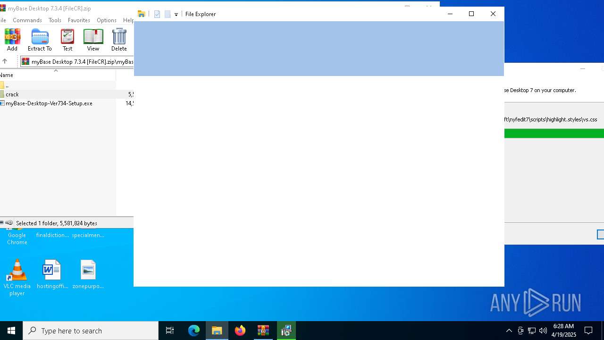Show hidden system tray icons
This screenshot has width=604, height=340.
pos(509,331)
